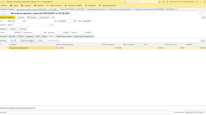The width and height of the screenshot is (206, 115).
Task: Open favorites star in title bar
Action: click(x=167, y=2)
